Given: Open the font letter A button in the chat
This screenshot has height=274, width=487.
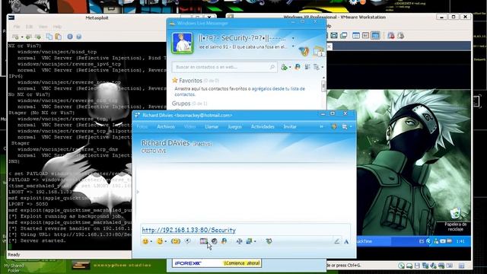Looking at the screenshot, I should coord(346,241).
